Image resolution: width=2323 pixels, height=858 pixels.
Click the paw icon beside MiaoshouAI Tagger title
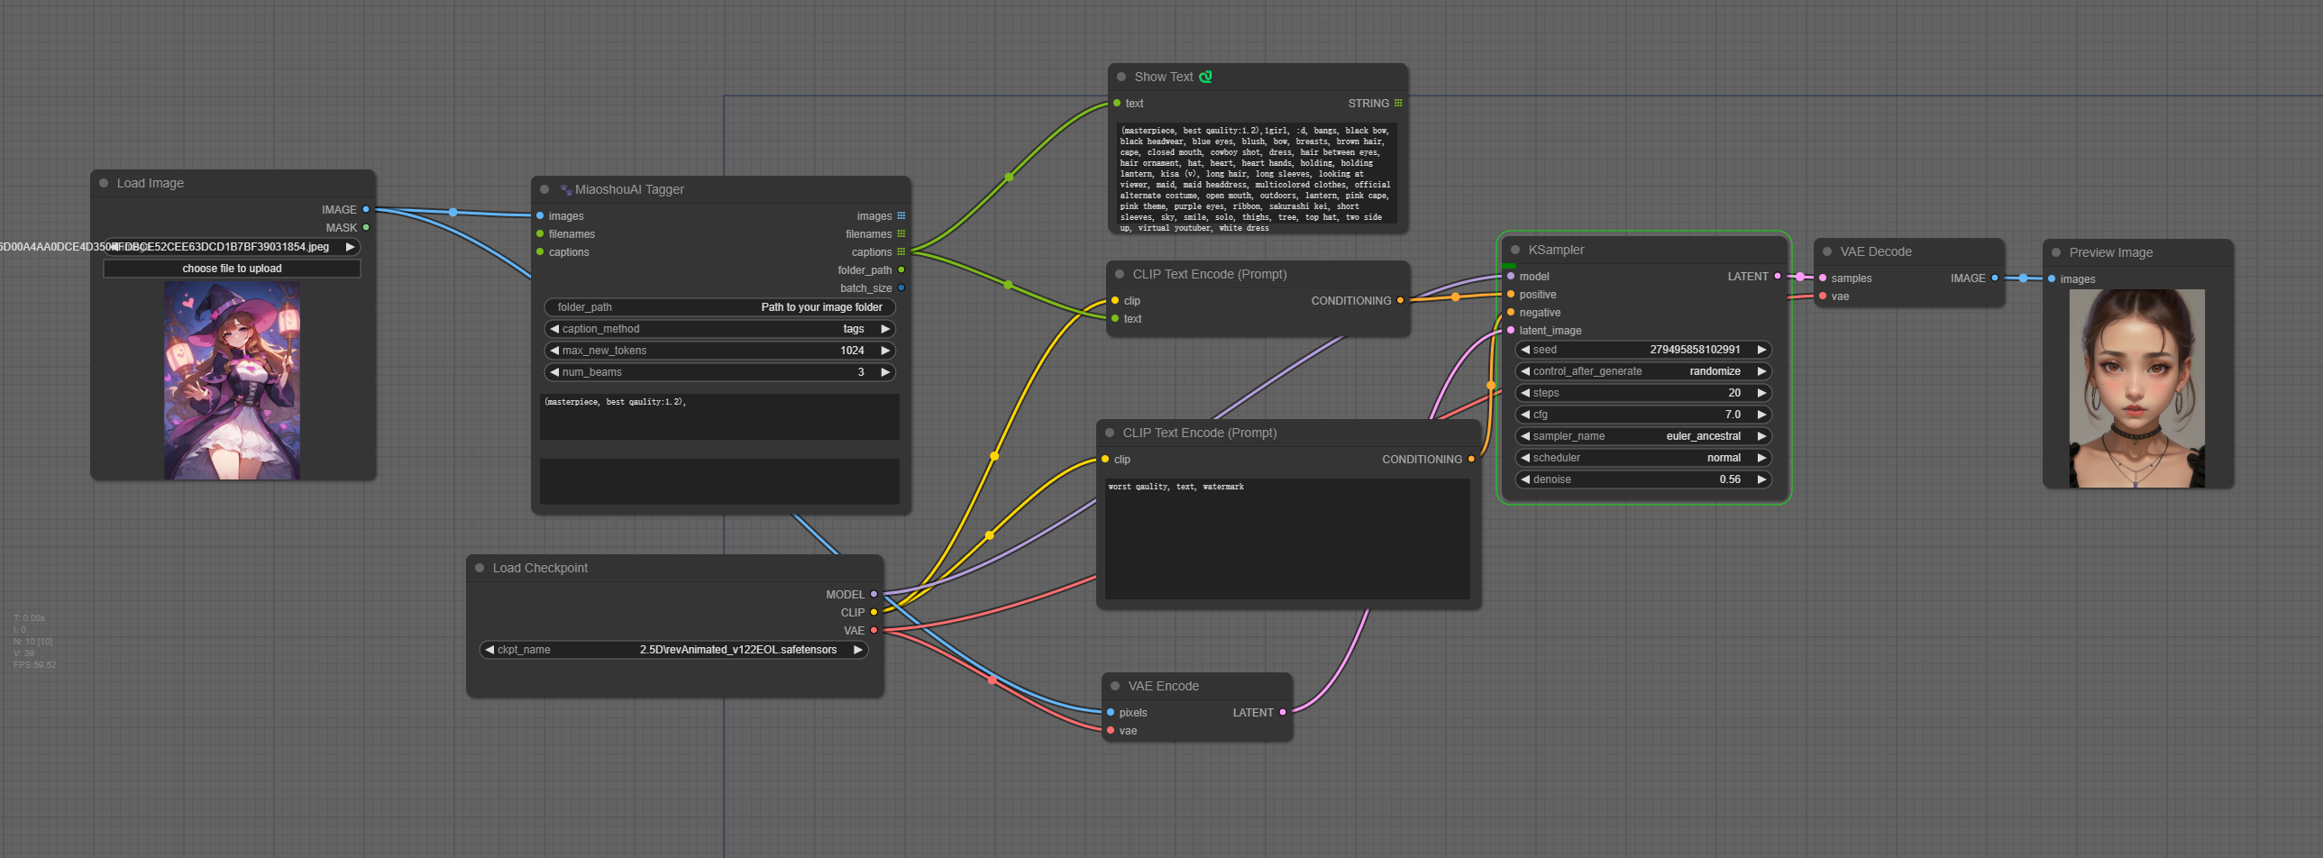565,189
